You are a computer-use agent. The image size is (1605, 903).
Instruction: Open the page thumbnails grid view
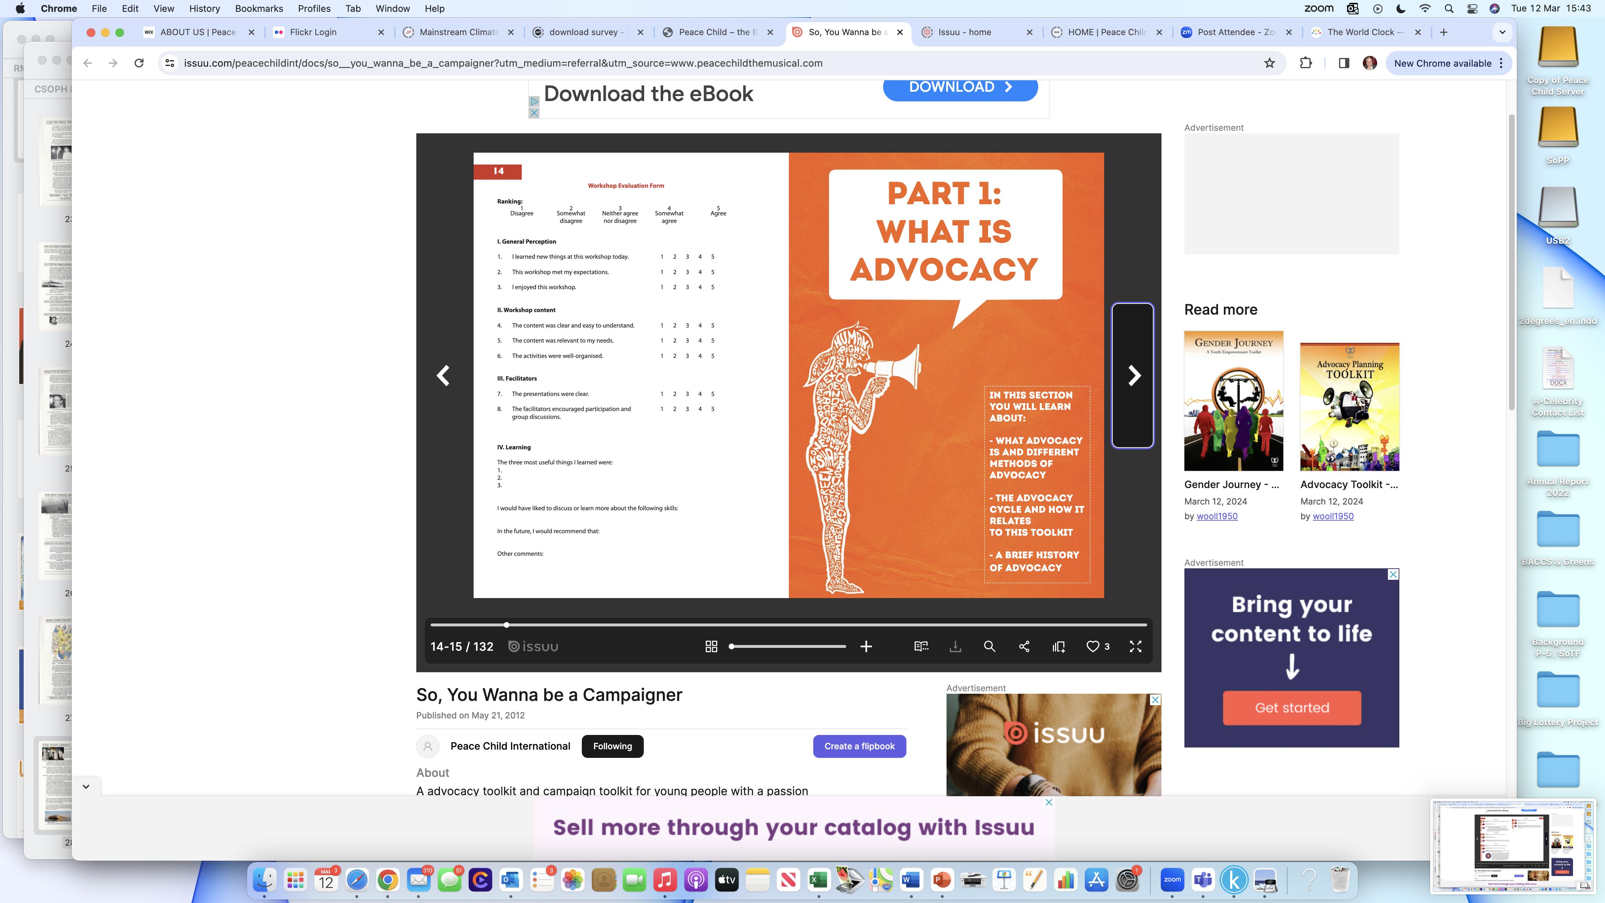[711, 646]
